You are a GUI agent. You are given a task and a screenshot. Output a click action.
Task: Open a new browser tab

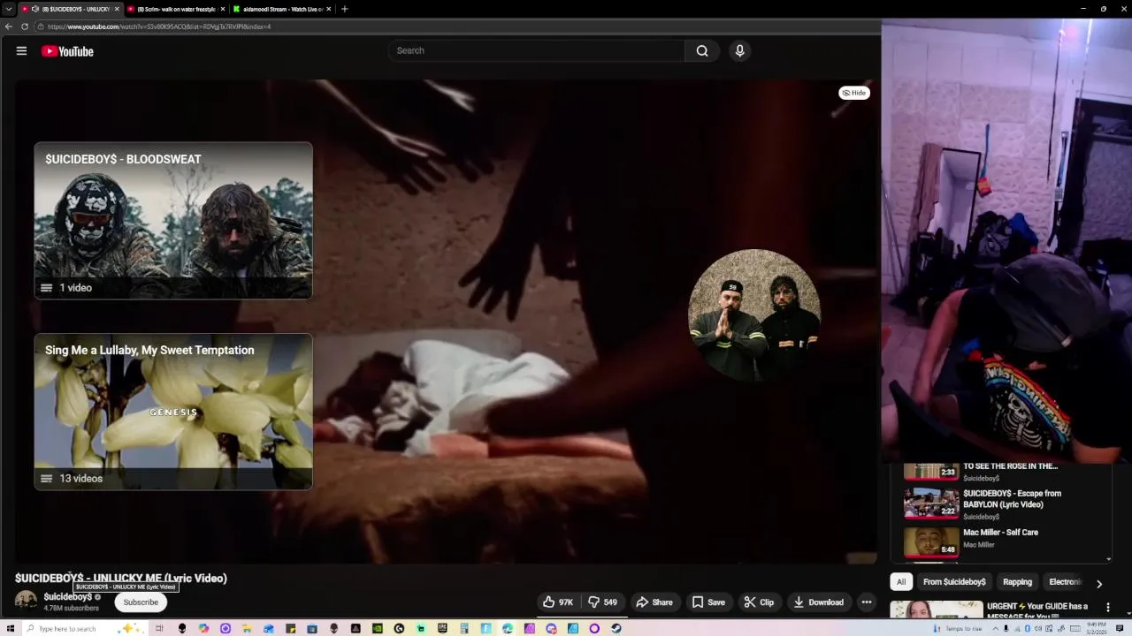(x=345, y=9)
